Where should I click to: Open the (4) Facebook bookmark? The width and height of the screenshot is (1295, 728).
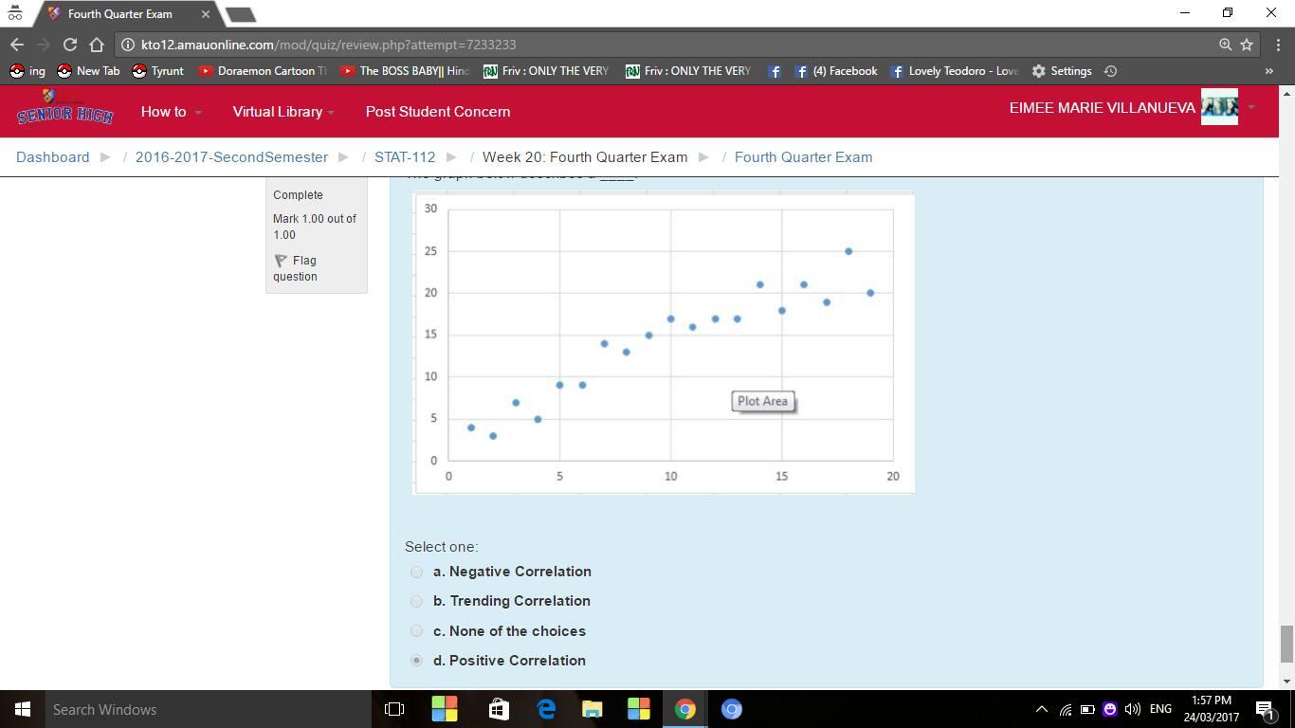click(x=836, y=71)
